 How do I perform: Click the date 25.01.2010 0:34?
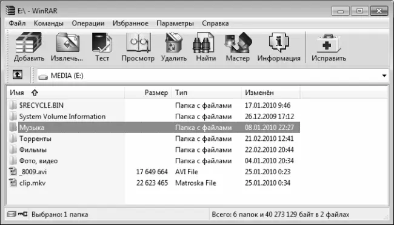click(267, 183)
